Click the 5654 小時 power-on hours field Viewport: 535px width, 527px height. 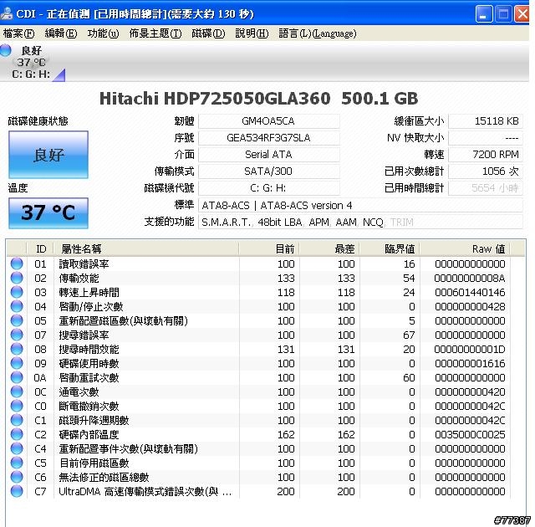tap(486, 188)
